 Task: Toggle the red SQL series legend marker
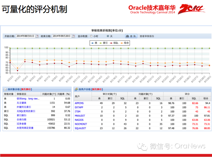coord(111,43)
